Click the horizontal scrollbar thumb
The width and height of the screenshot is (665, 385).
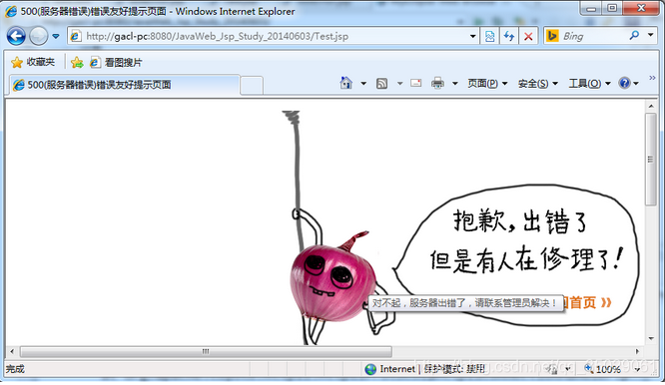(206, 351)
